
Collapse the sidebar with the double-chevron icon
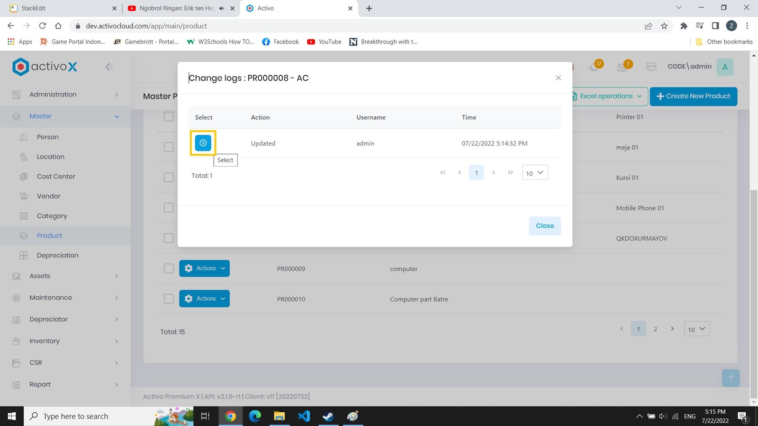109,67
